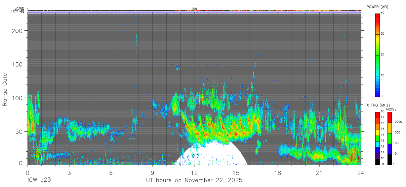This screenshot has width=406, height=187.
Task: Click the POWER gradient color bar
Action: (x=377, y=55)
